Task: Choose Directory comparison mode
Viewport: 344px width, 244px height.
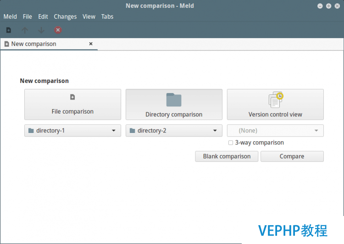Action: pyautogui.click(x=174, y=105)
